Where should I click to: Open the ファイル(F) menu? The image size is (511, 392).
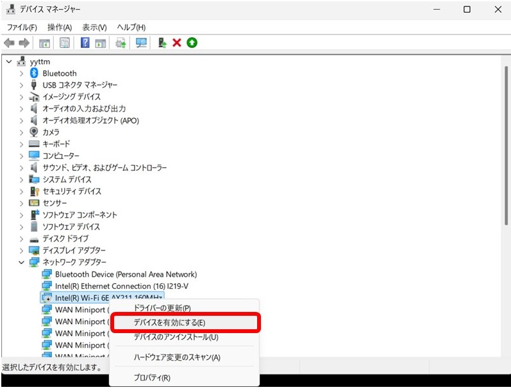(22, 28)
